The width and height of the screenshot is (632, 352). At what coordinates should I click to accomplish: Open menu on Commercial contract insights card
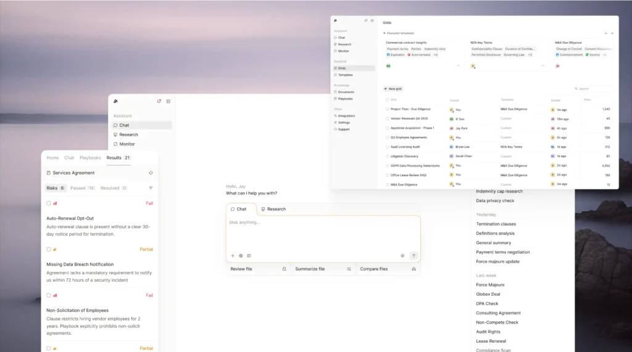[458, 65]
